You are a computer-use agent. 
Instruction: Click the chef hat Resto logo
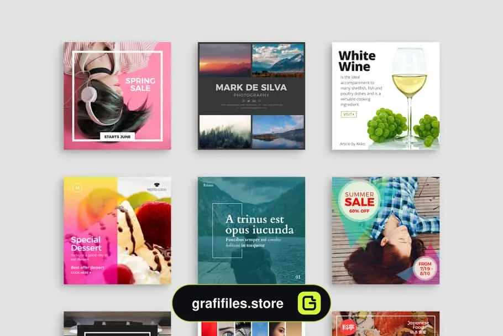click(x=157, y=187)
